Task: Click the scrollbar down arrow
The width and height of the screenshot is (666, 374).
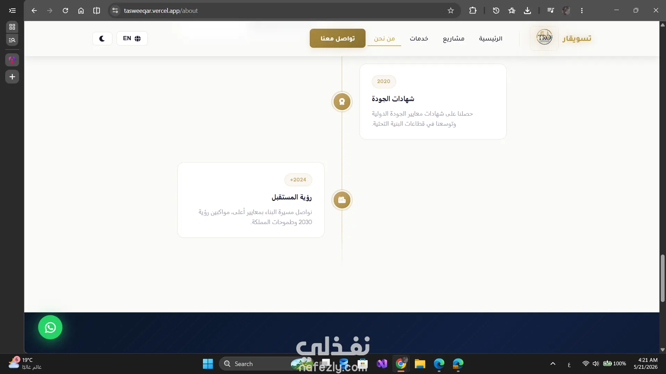Action: pyautogui.click(x=663, y=350)
